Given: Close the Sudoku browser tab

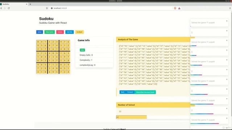Looking at the screenshot, I should [x=26, y=4].
